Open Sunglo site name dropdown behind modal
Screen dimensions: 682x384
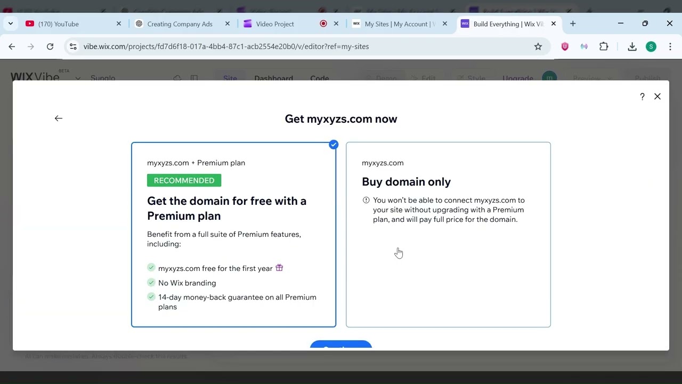point(78,78)
